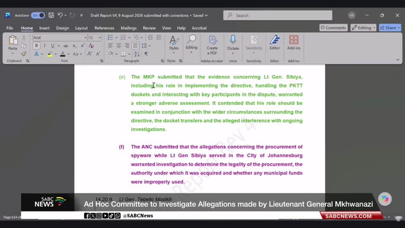Center align the text

coord(119,46)
